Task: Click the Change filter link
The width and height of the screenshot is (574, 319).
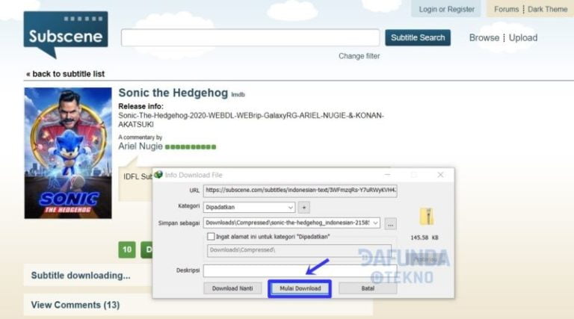Action: 359,56
